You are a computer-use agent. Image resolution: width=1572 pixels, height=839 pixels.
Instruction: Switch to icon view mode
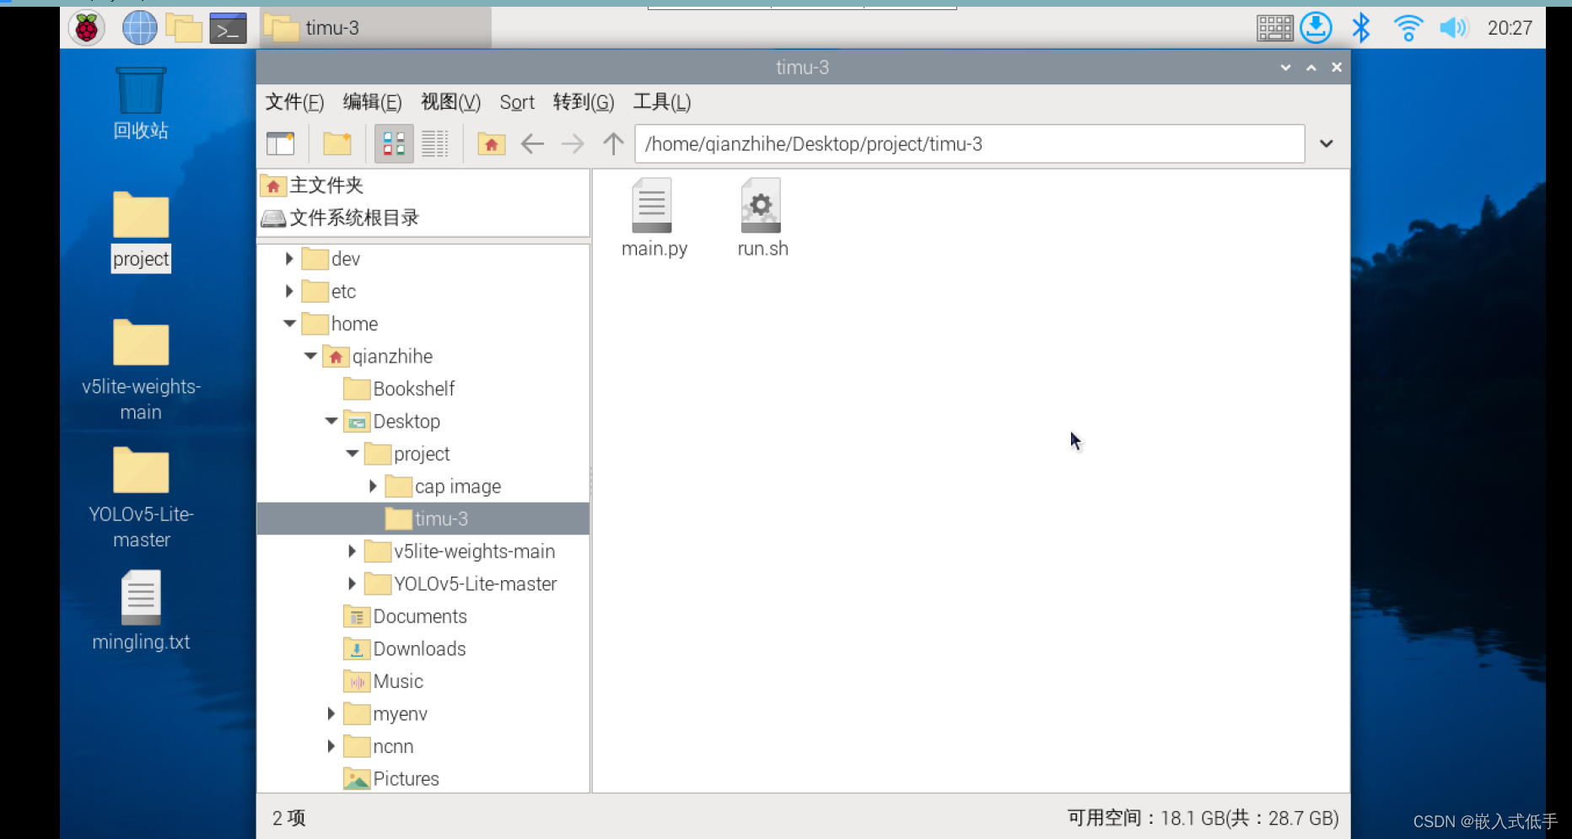click(394, 143)
